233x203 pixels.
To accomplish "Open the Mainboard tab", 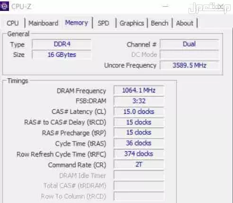I will [43, 23].
